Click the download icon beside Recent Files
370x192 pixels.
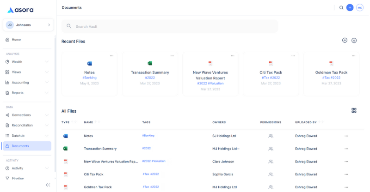354,40
